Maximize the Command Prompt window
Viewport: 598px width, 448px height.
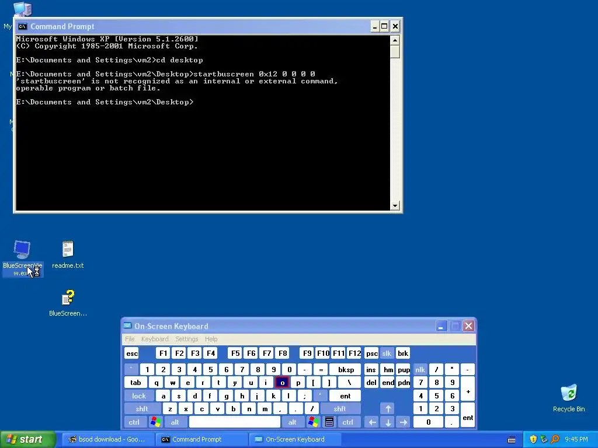click(384, 26)
